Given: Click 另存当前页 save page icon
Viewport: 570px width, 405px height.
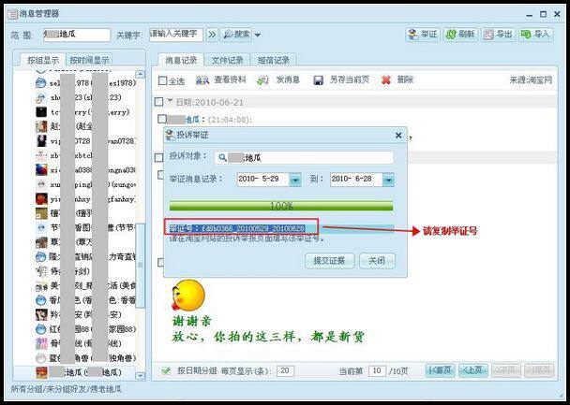Looking at the screenshot, I should (x=319, y=80).
